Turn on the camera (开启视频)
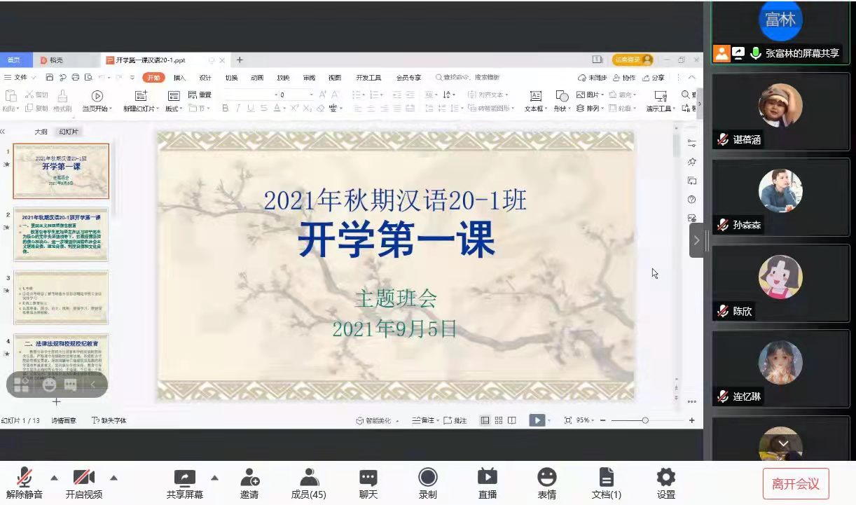 [84, 478]
